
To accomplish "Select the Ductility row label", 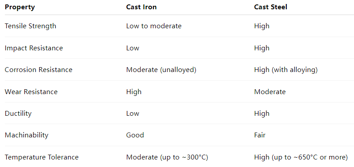I will [18, 113].
